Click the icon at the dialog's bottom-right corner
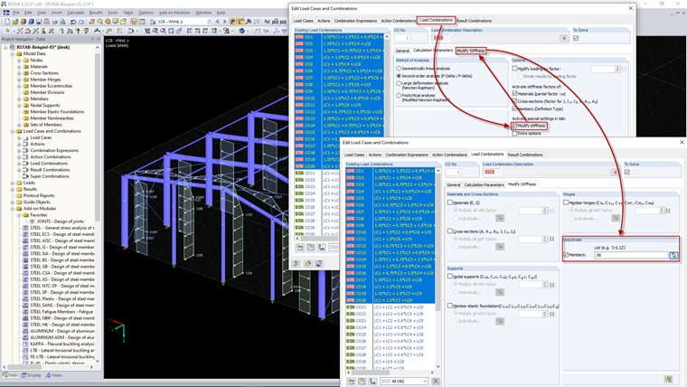 (669, 380)
